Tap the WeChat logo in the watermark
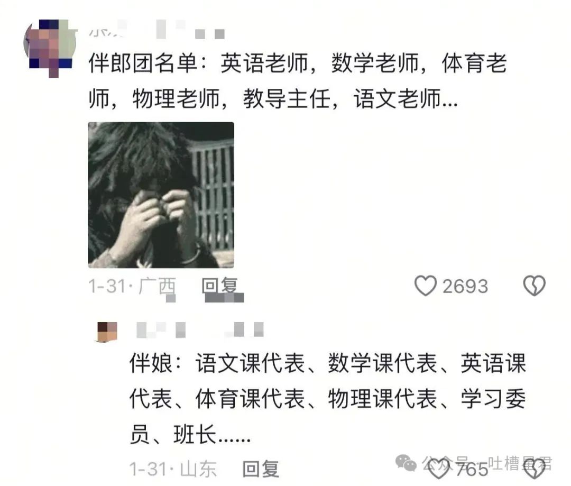The height and width of the screenshot is (486, 571). 406,463
